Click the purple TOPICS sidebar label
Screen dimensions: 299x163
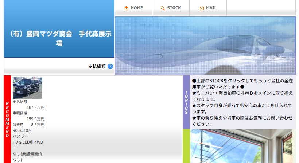coord(186,102)
